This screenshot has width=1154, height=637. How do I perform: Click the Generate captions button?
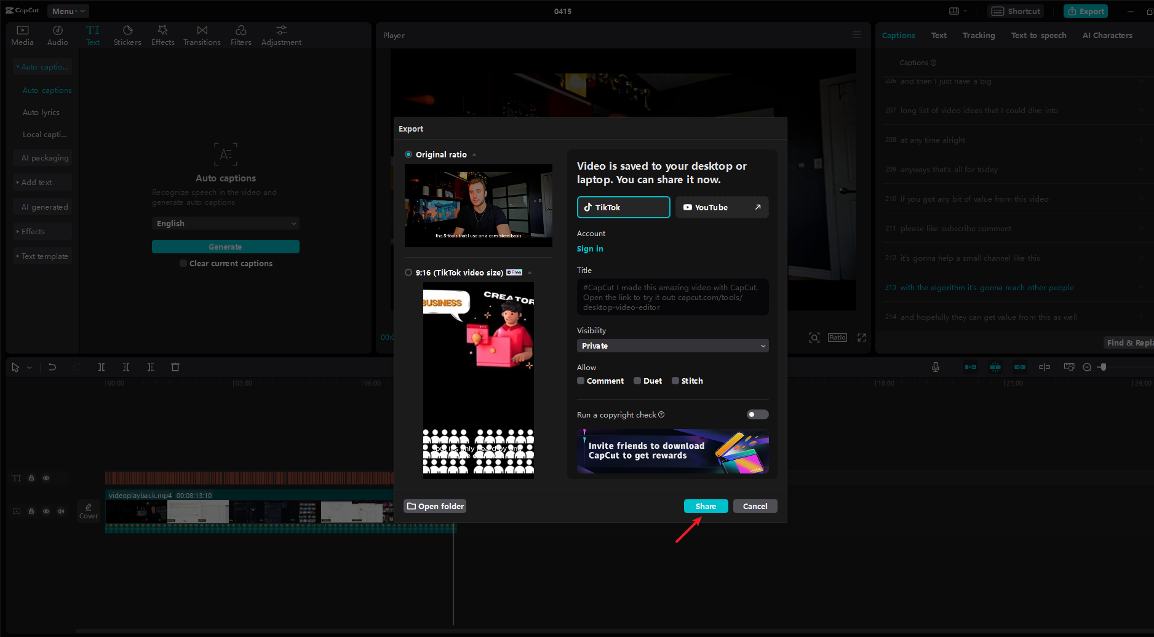click(226, 247)
